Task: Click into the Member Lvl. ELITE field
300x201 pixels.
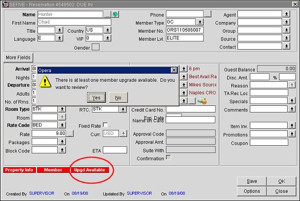Action: (185, 38)
